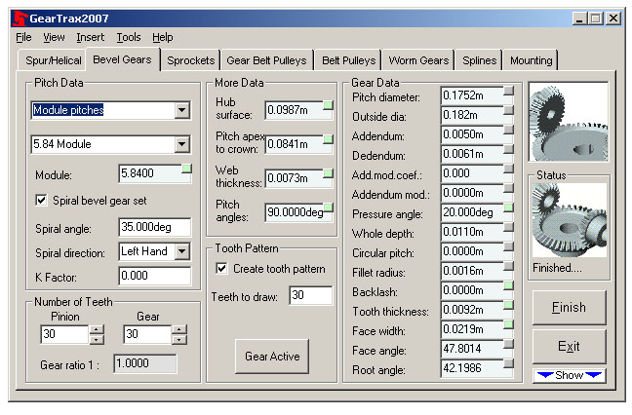The width and height of the screenshot is (632, 415).
Task: Click the Exit button
Action: click(569, 346)
